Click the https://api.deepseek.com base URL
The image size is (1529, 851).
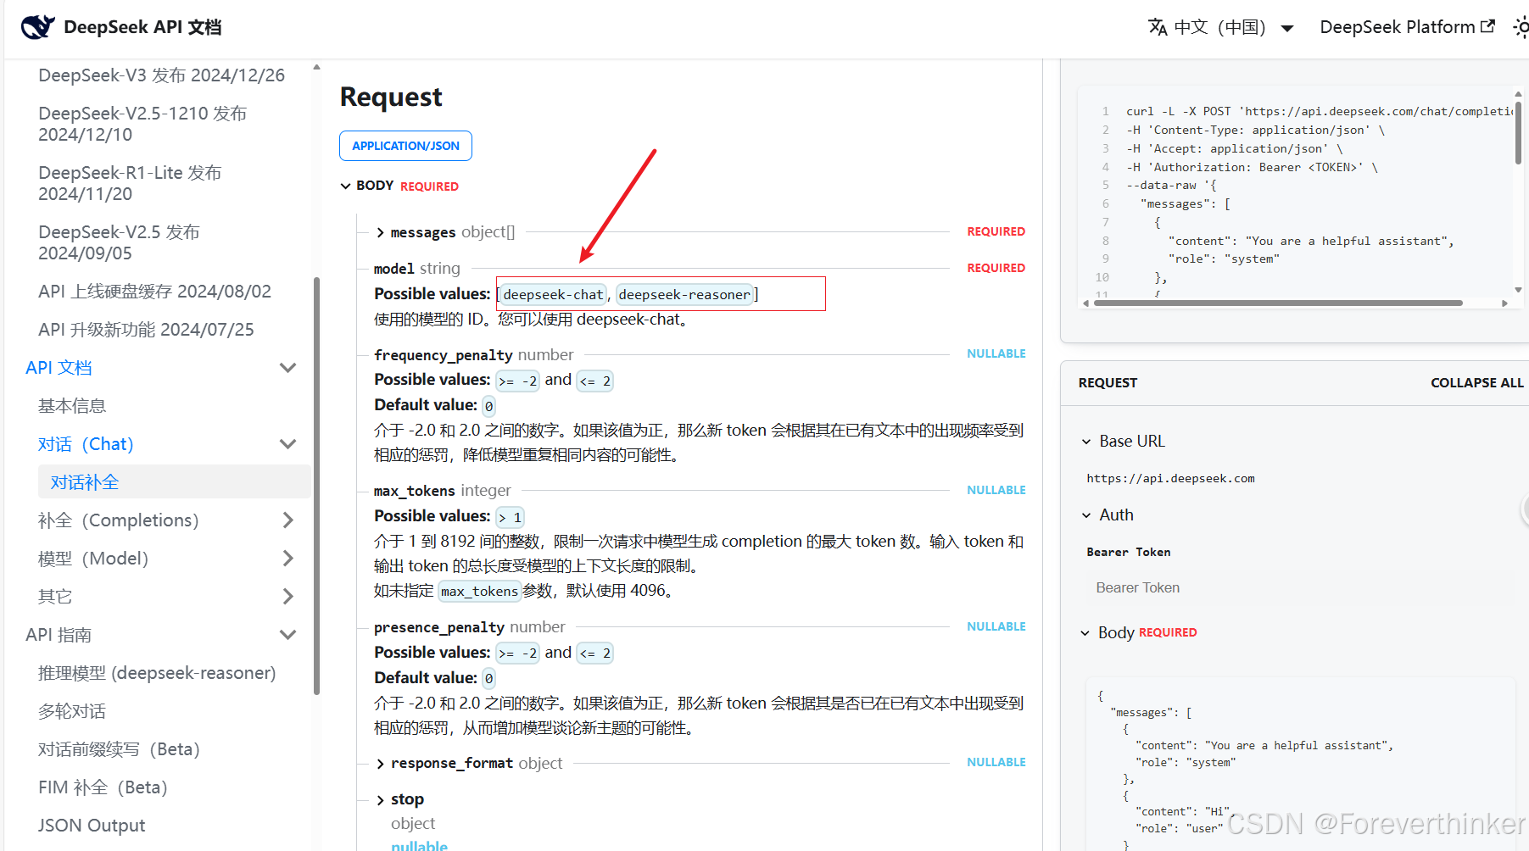(x=1170, y=479)
